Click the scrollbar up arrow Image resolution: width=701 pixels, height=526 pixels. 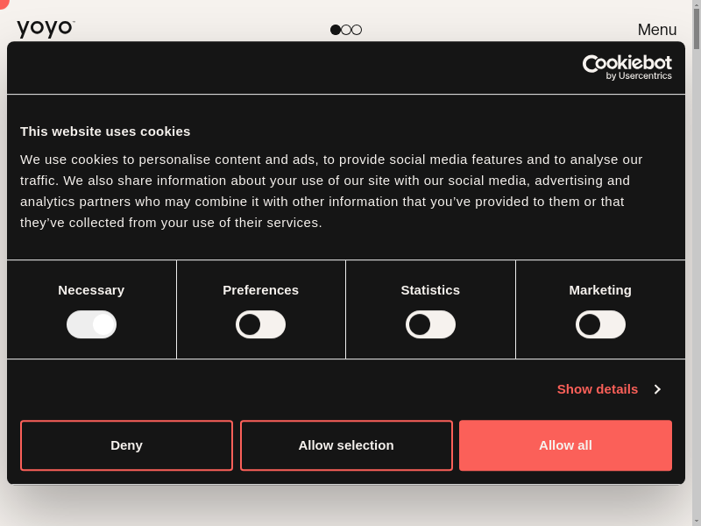point(697,5)
